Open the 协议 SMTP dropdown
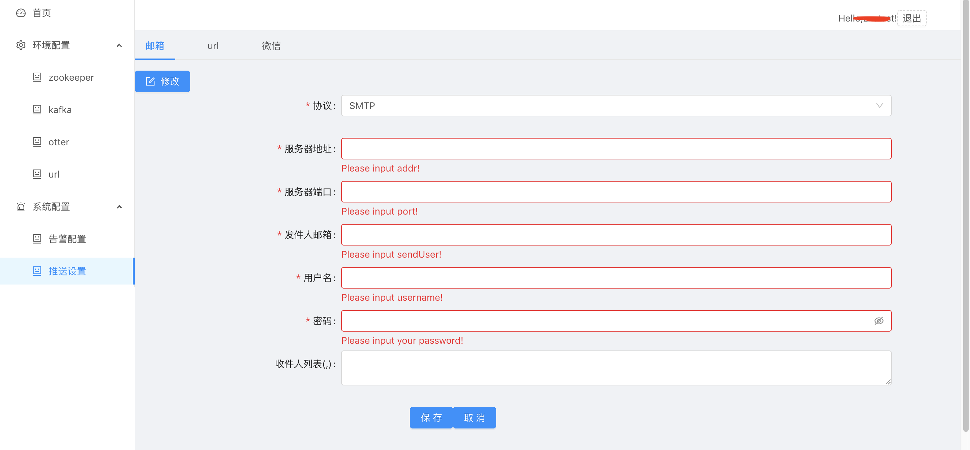 [x=616, y=106]
